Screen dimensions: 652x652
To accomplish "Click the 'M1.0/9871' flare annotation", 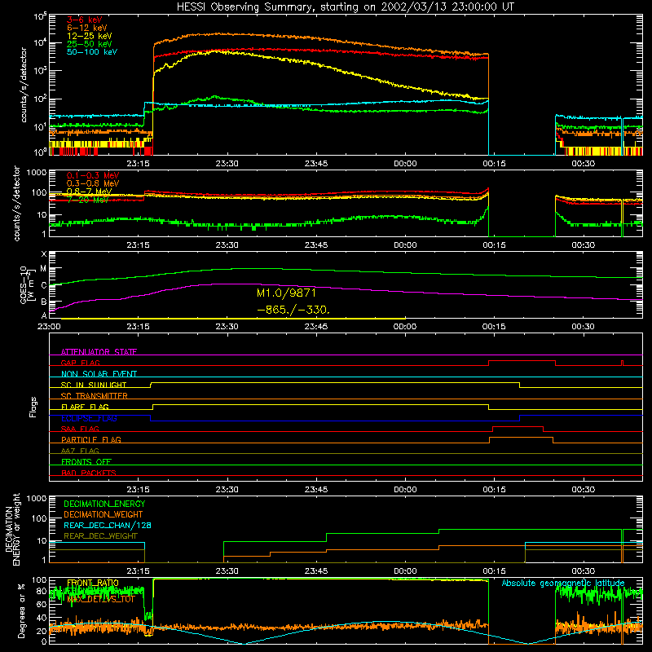I will (x=286, y=293).
